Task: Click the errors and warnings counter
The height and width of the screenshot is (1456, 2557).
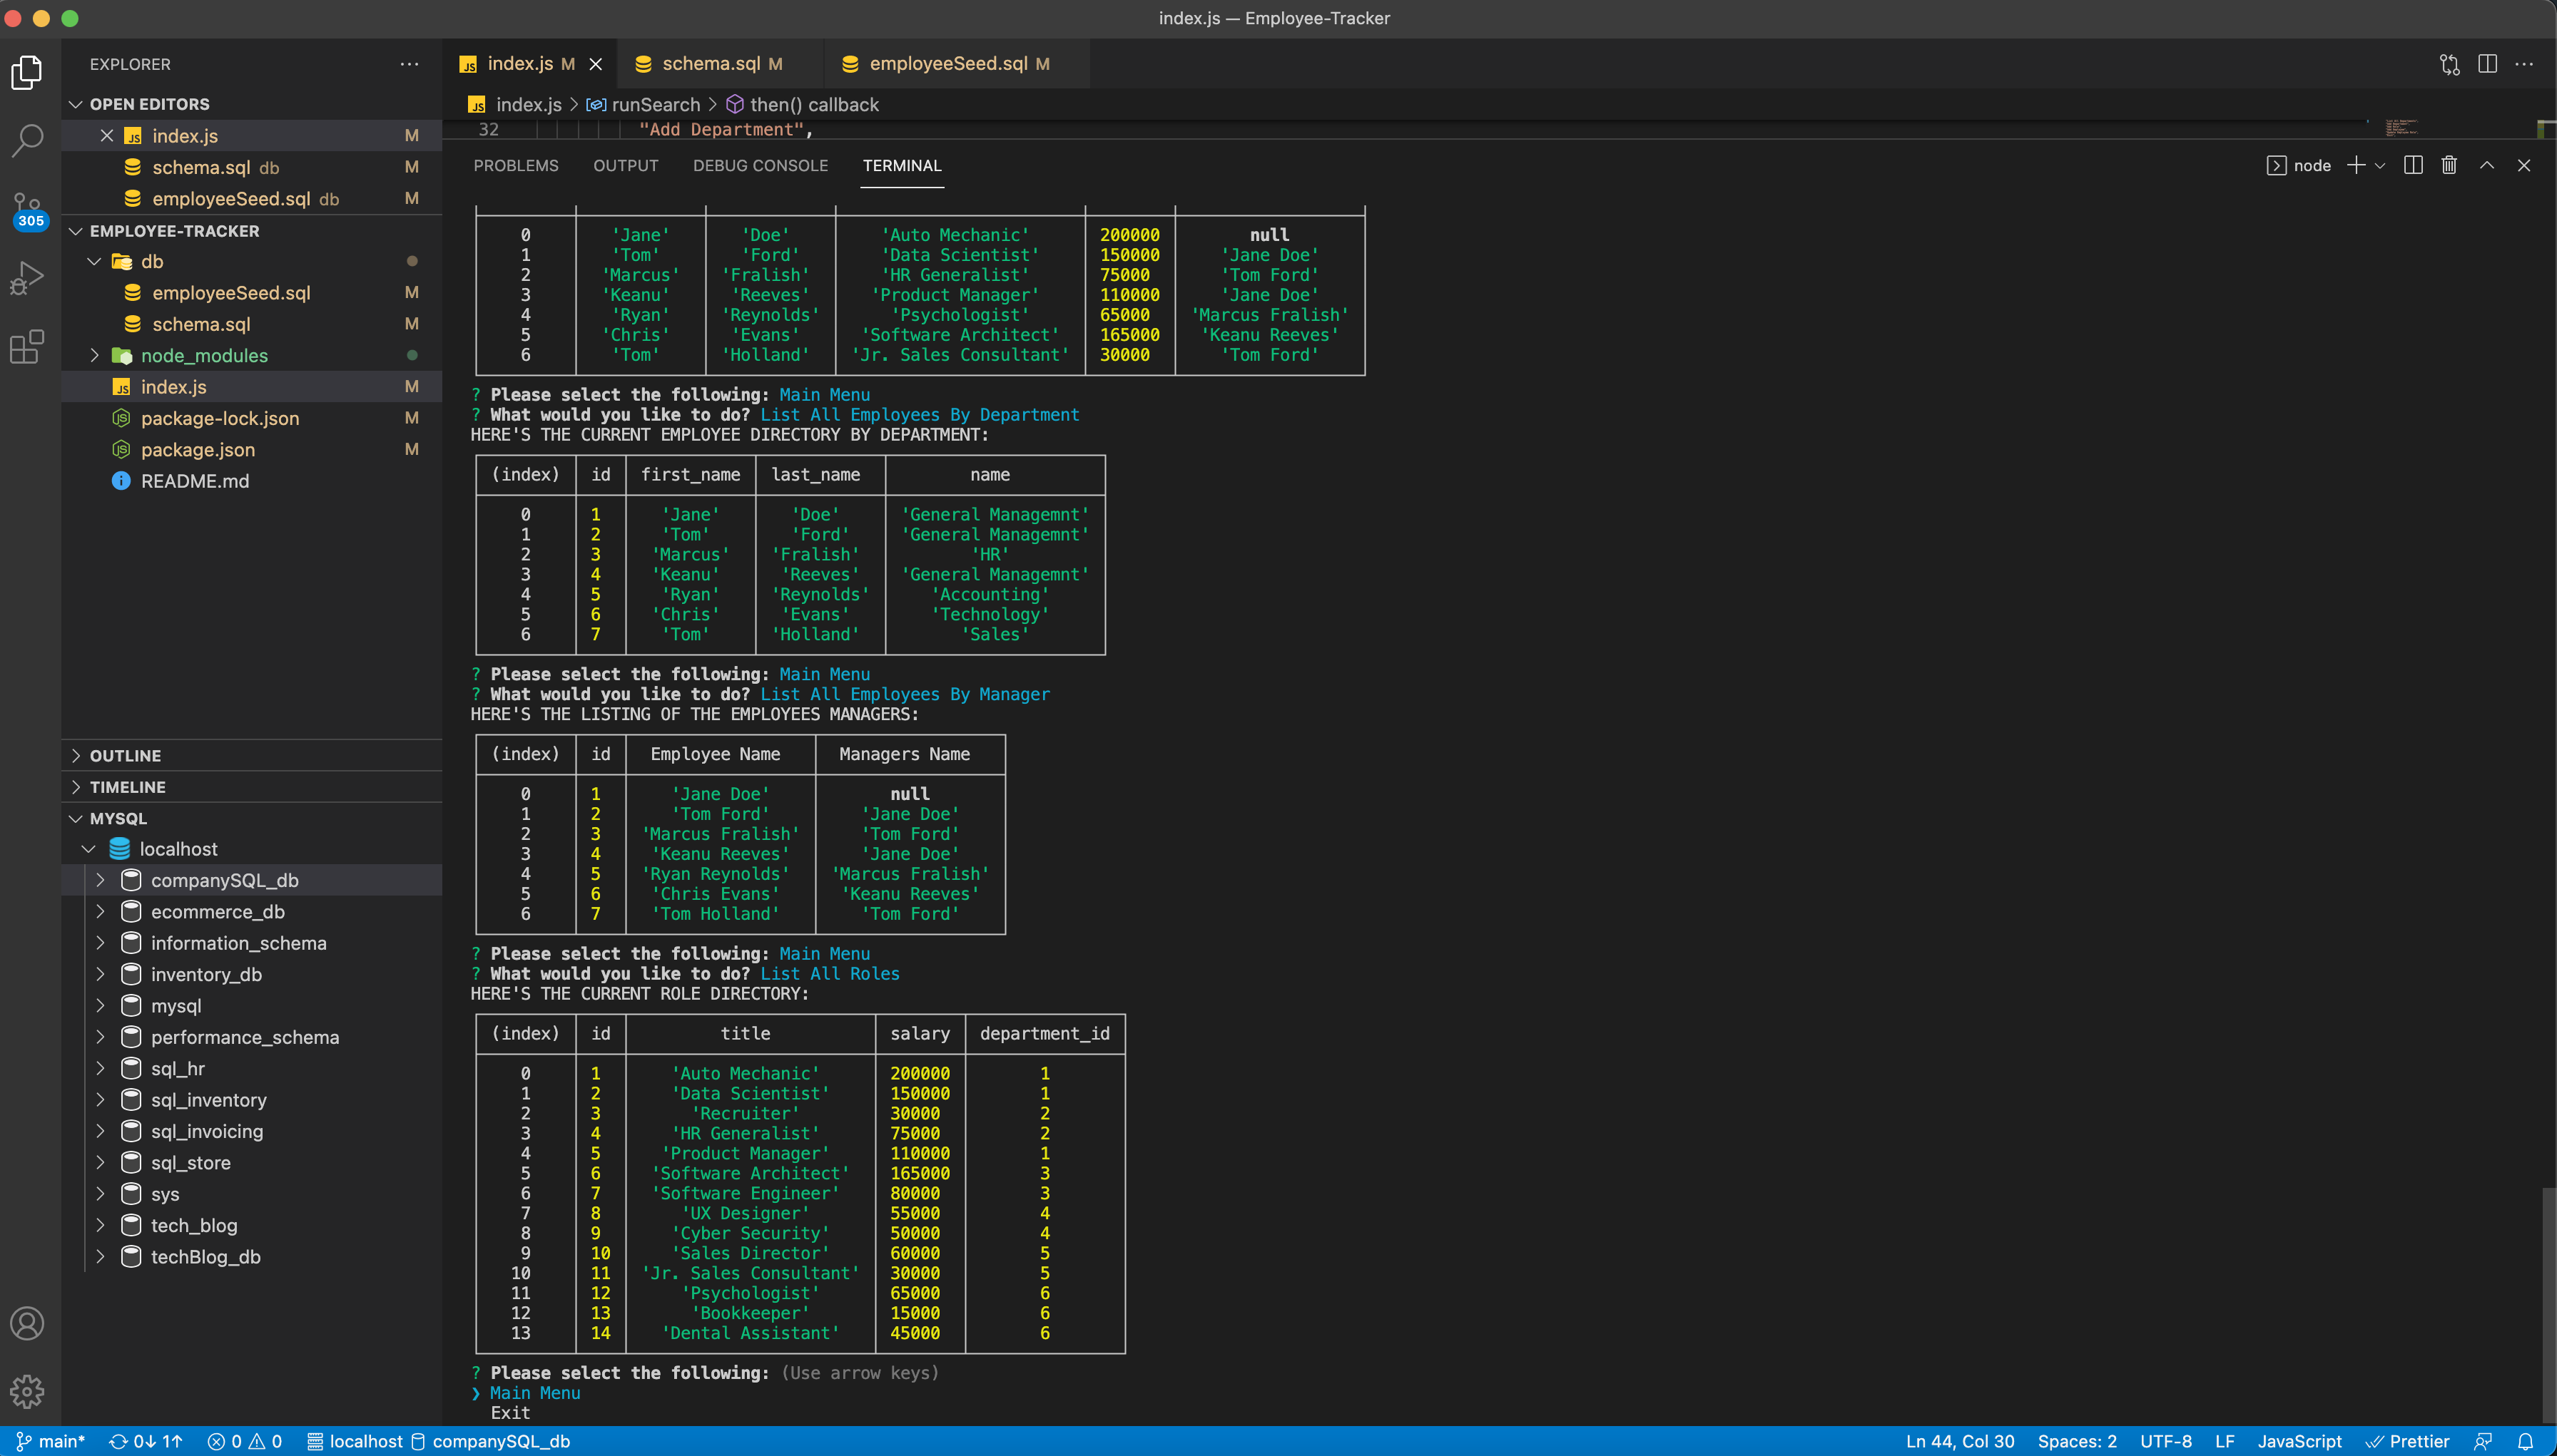Action: tap(244, 1441)
